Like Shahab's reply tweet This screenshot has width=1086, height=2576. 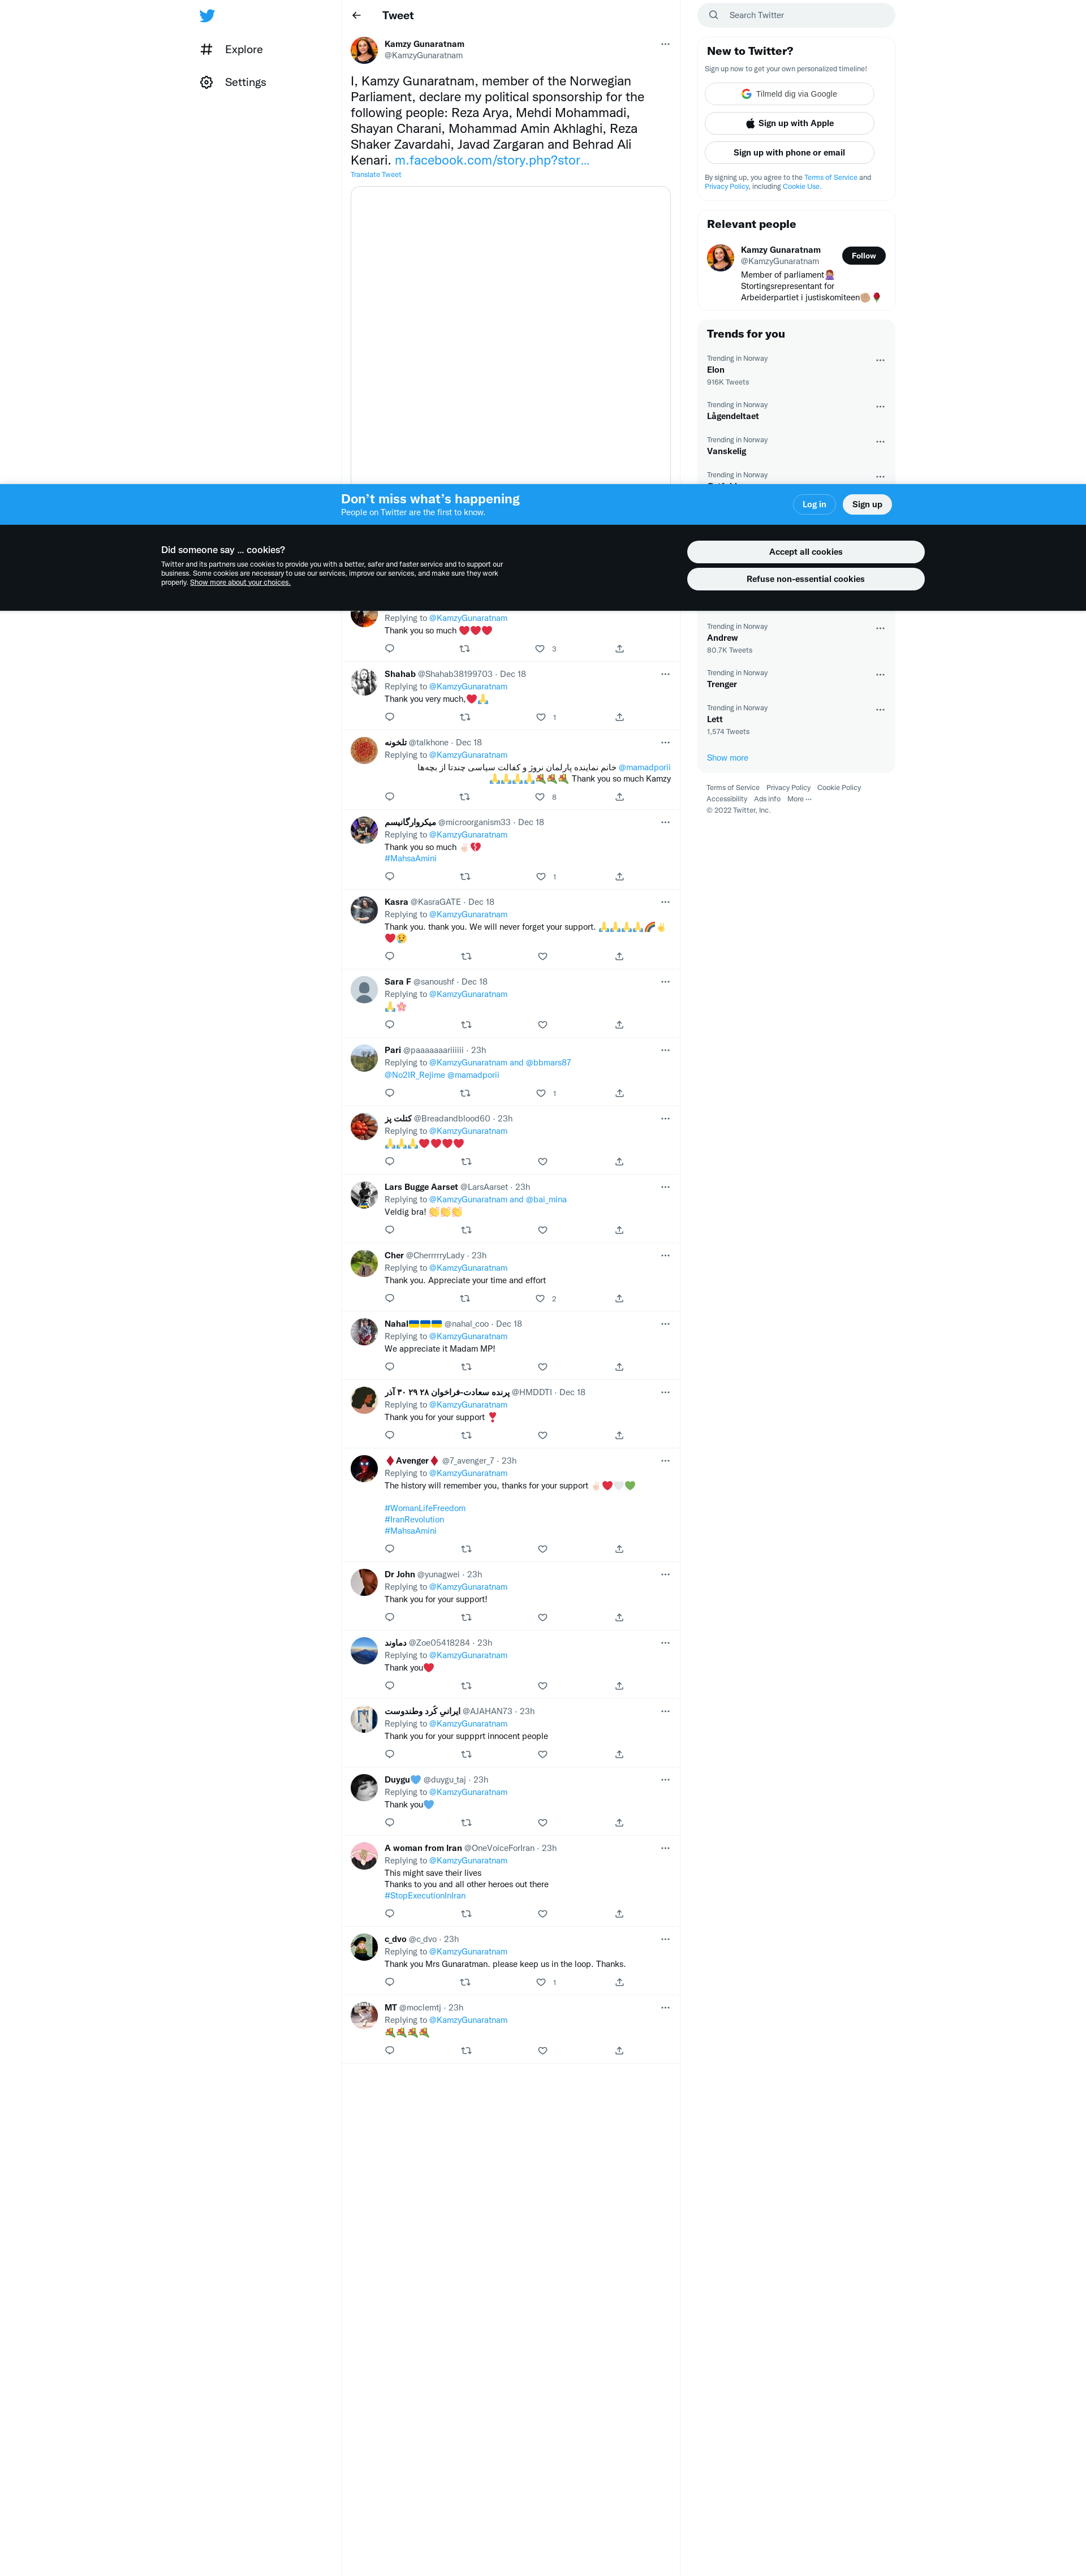point(541,717)
